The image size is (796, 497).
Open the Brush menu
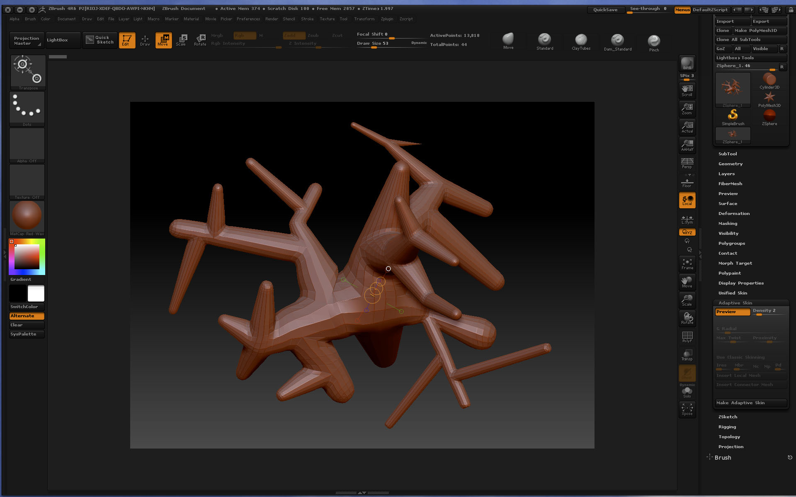30,19
